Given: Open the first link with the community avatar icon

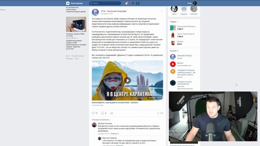Looking at the screenshot, I should [173, 57].
